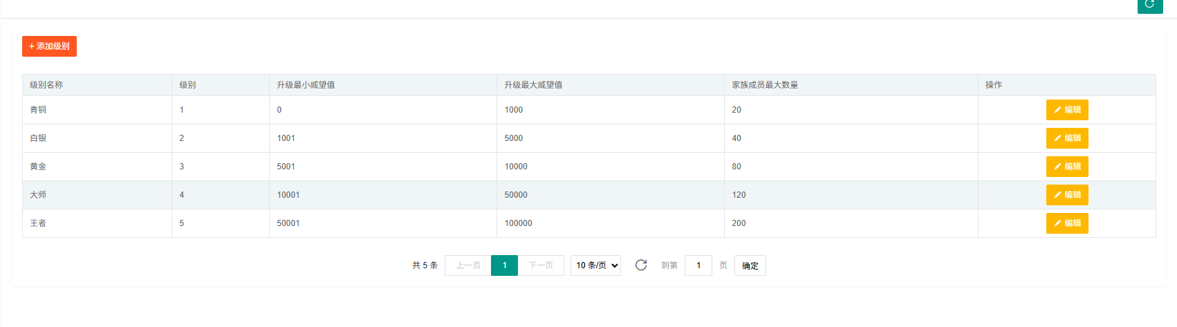
Task: Click the 升级最大威望值 column header
Action: (x=533, y=85)
